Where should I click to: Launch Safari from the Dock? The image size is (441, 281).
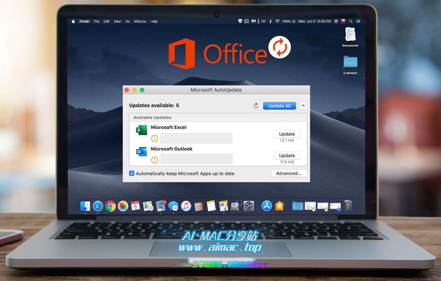98,206
